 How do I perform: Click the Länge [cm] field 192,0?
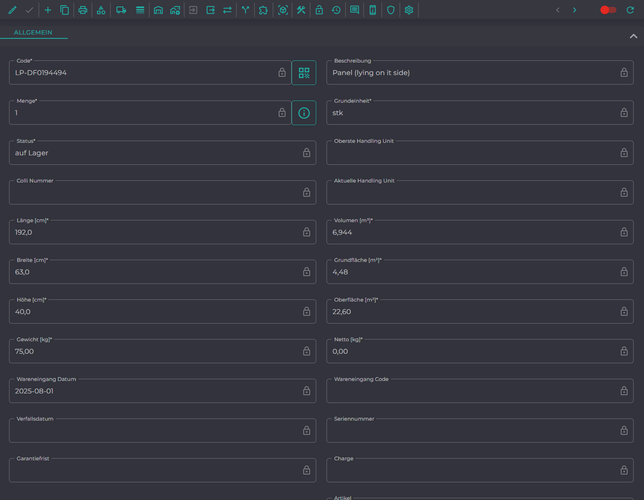(163, 232)
